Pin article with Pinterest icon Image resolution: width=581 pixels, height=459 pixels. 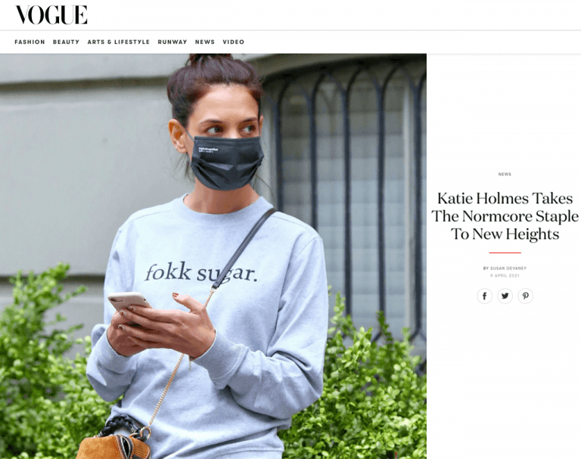[526, 296]
